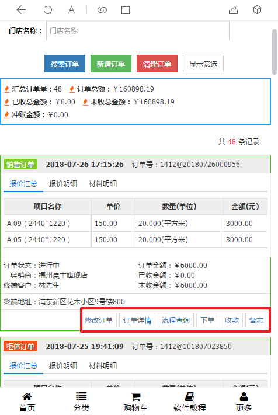Open 购物车 shopping cart

pyautogui.click(x=135, y=402)
